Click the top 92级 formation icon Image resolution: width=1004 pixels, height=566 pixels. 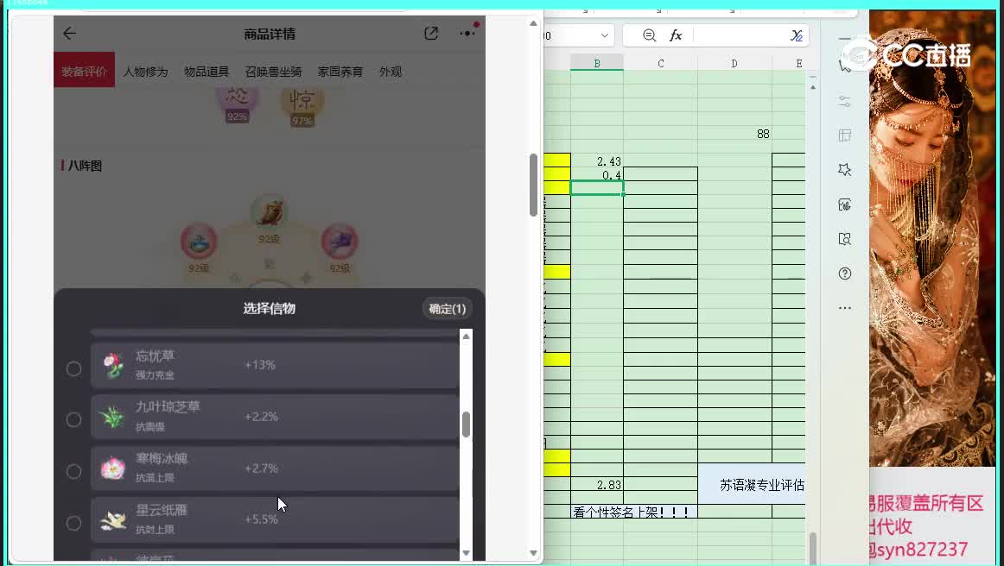(269, 213)
